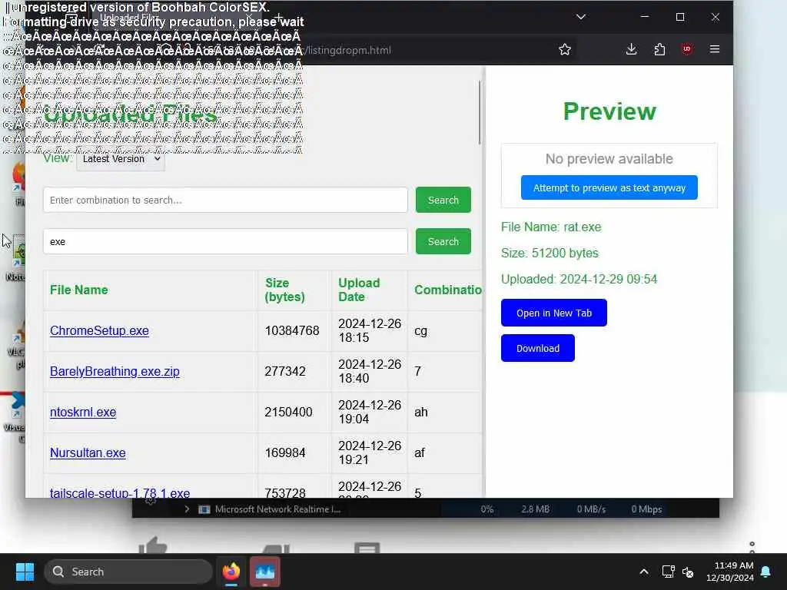Select the text File Name: rat.exe
This screenshot has height=590, width=787.
tap(550, 227)
